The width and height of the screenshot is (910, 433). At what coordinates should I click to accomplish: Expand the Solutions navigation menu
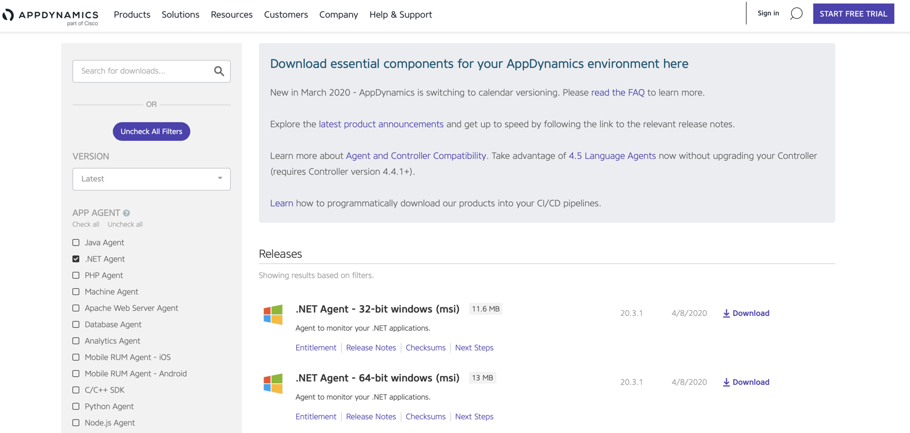pos(180,15)
